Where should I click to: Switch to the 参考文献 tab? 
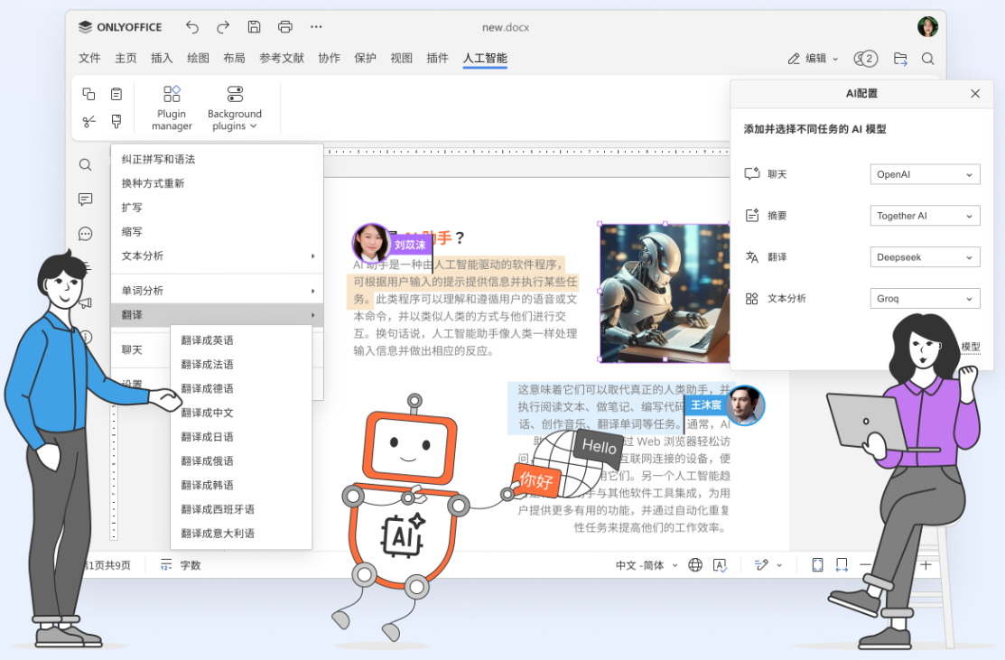(282, 59)
